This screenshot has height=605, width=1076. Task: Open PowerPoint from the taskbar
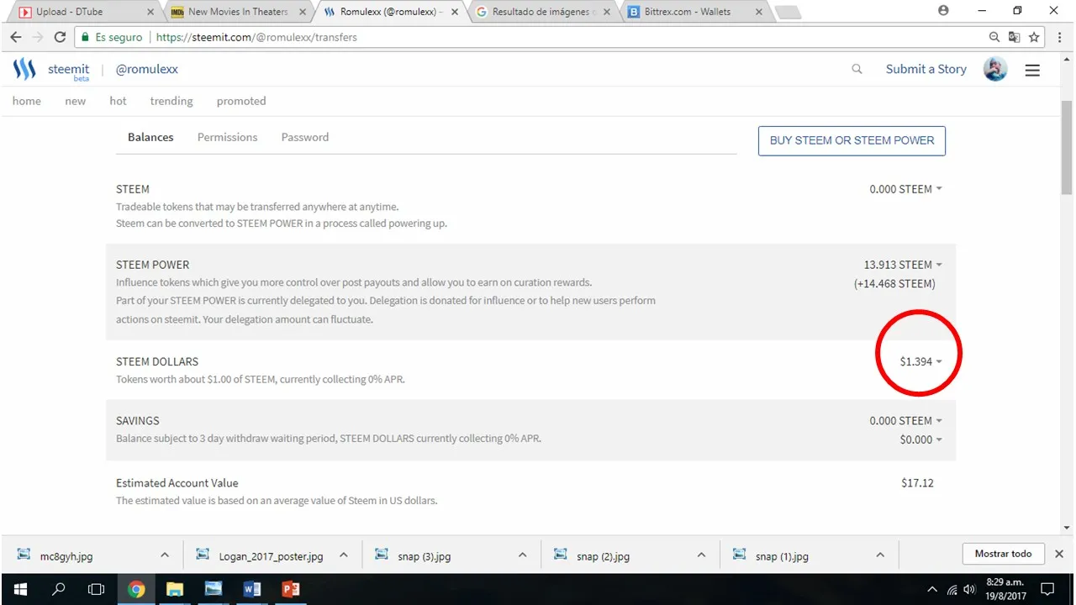291,589
